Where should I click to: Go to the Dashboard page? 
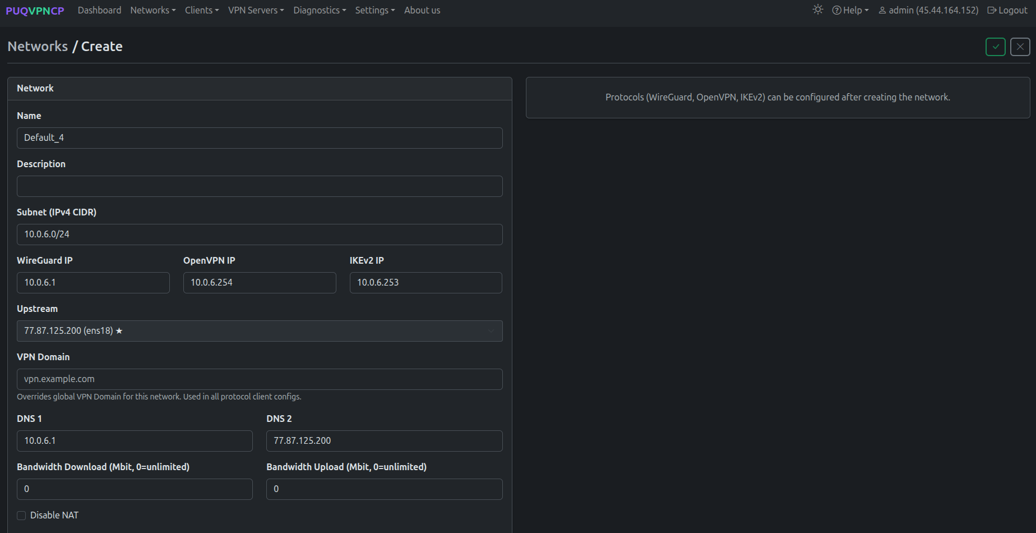(99, 10)
